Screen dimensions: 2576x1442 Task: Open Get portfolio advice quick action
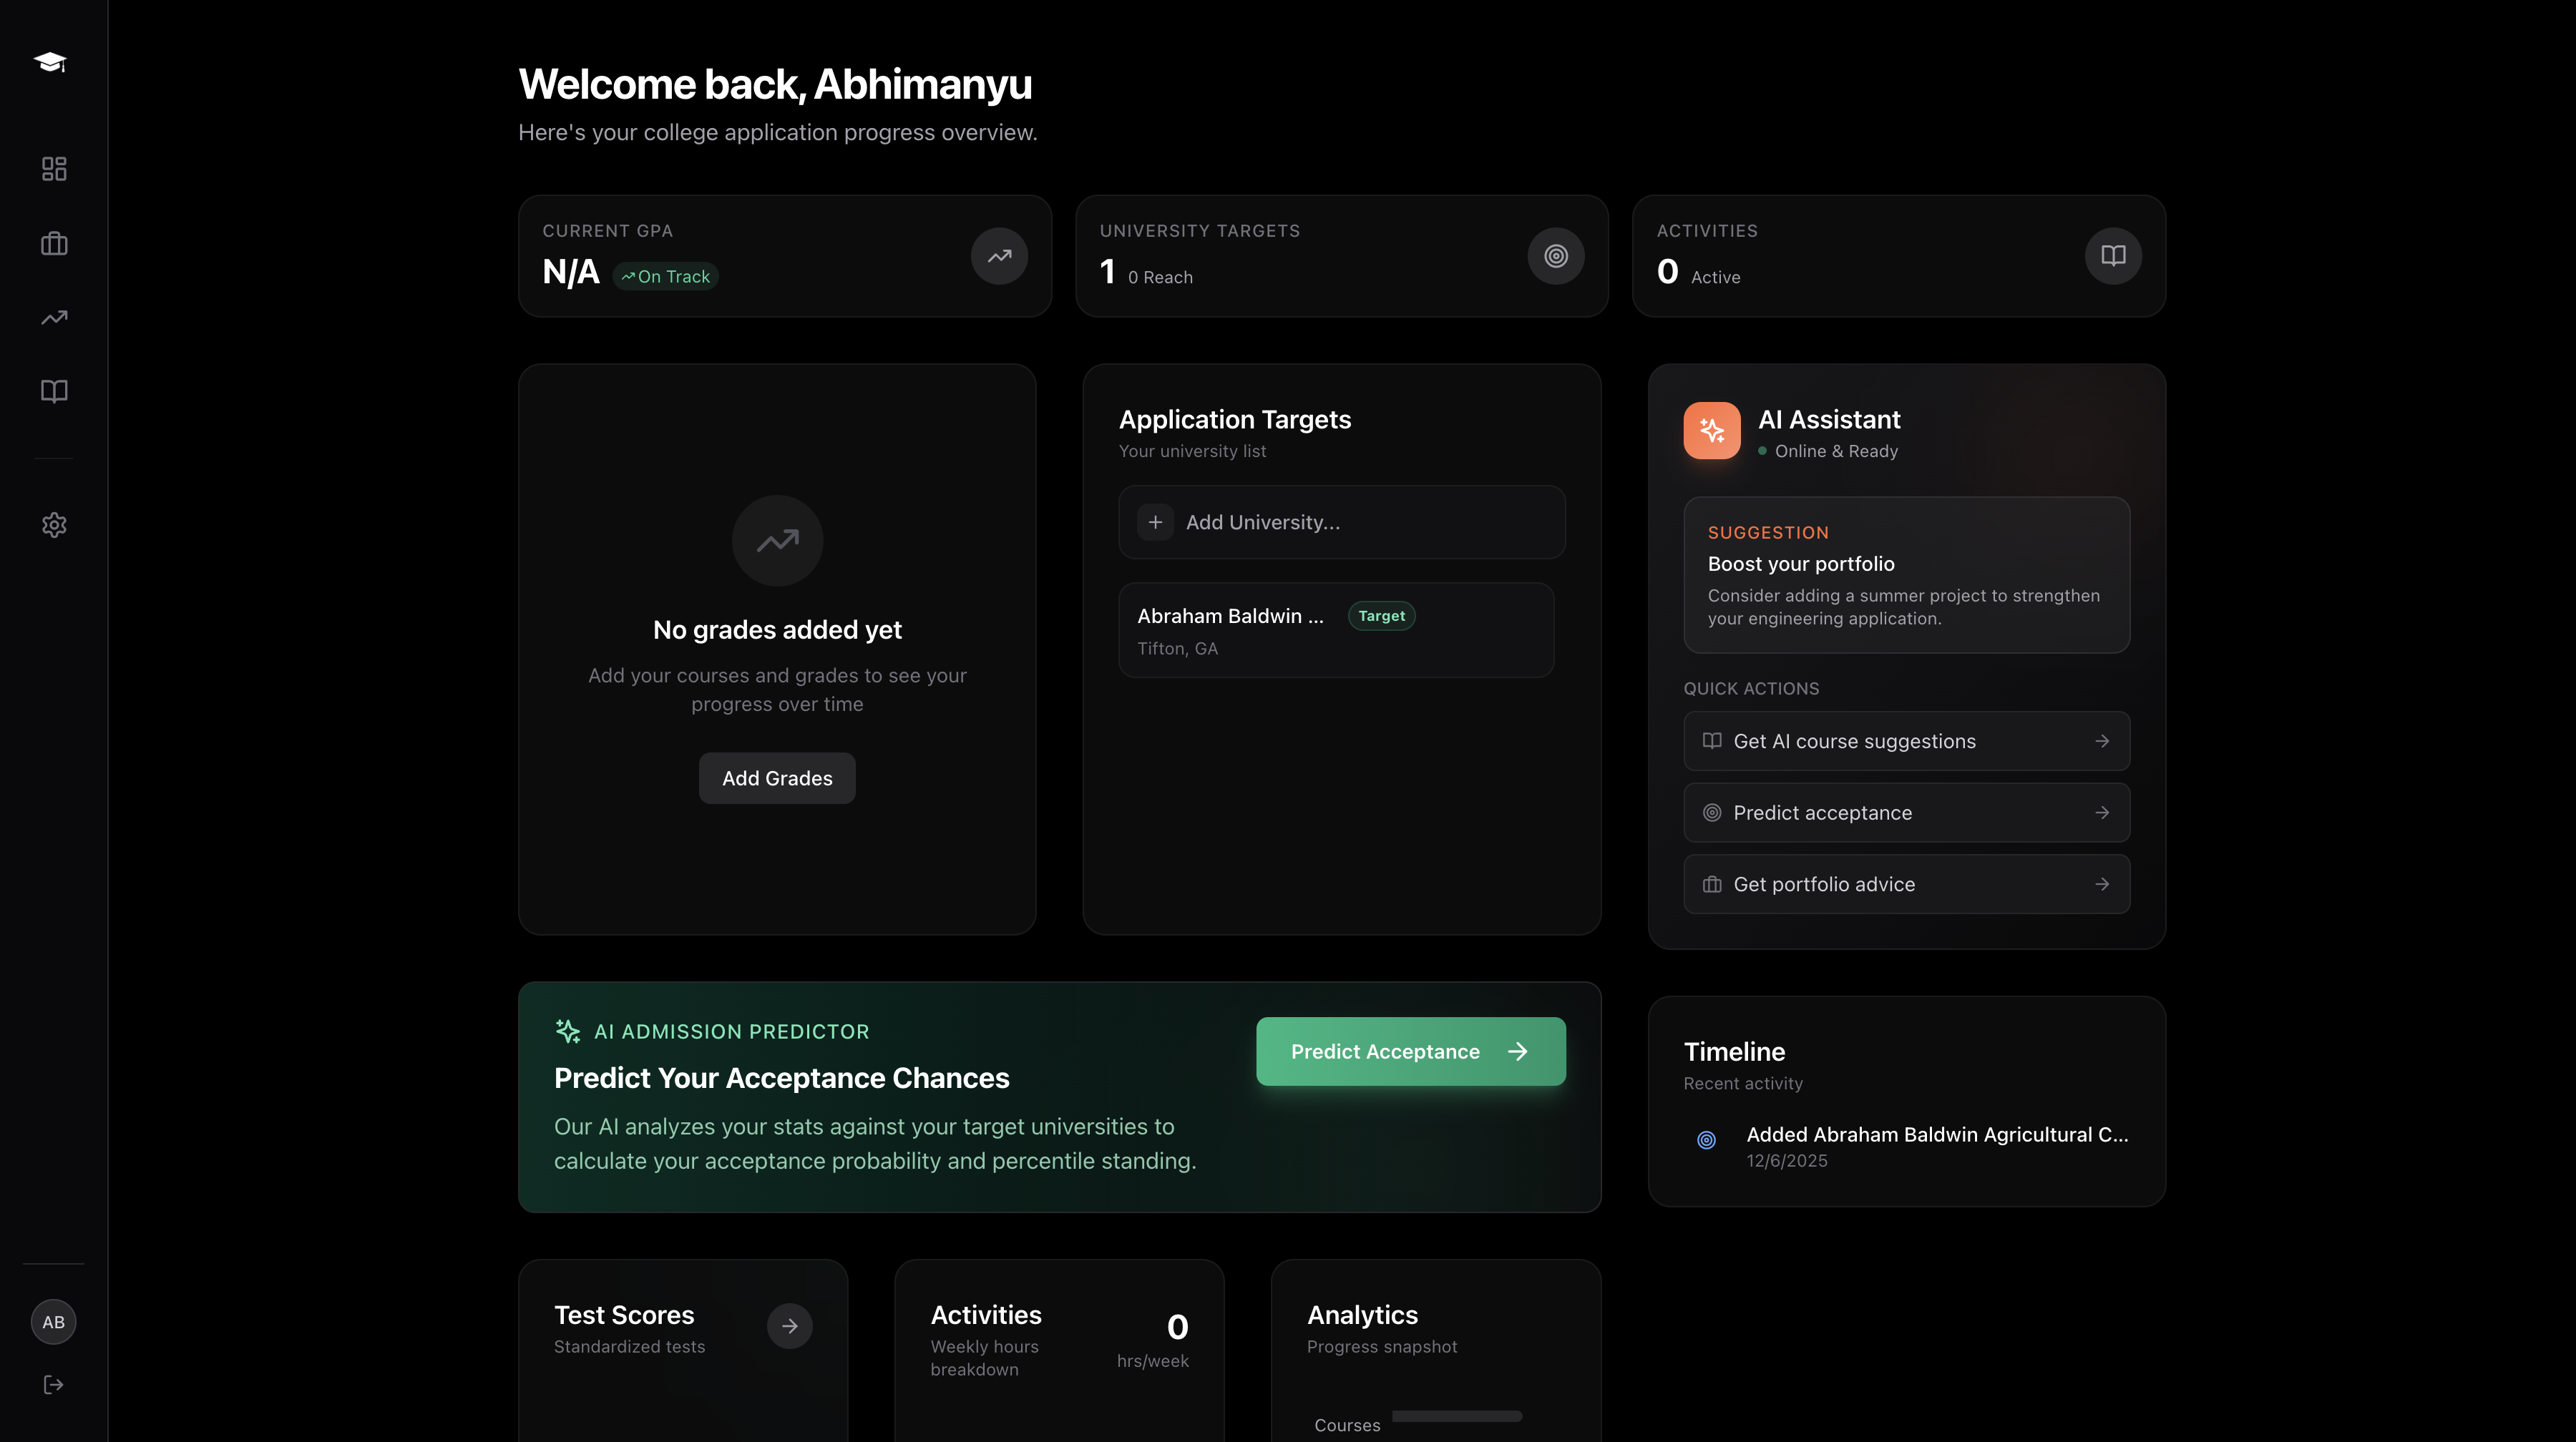(1906, 884)
